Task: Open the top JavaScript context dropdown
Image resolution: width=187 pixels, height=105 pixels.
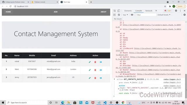Action: pyautogui.click(x=125, y=15)
